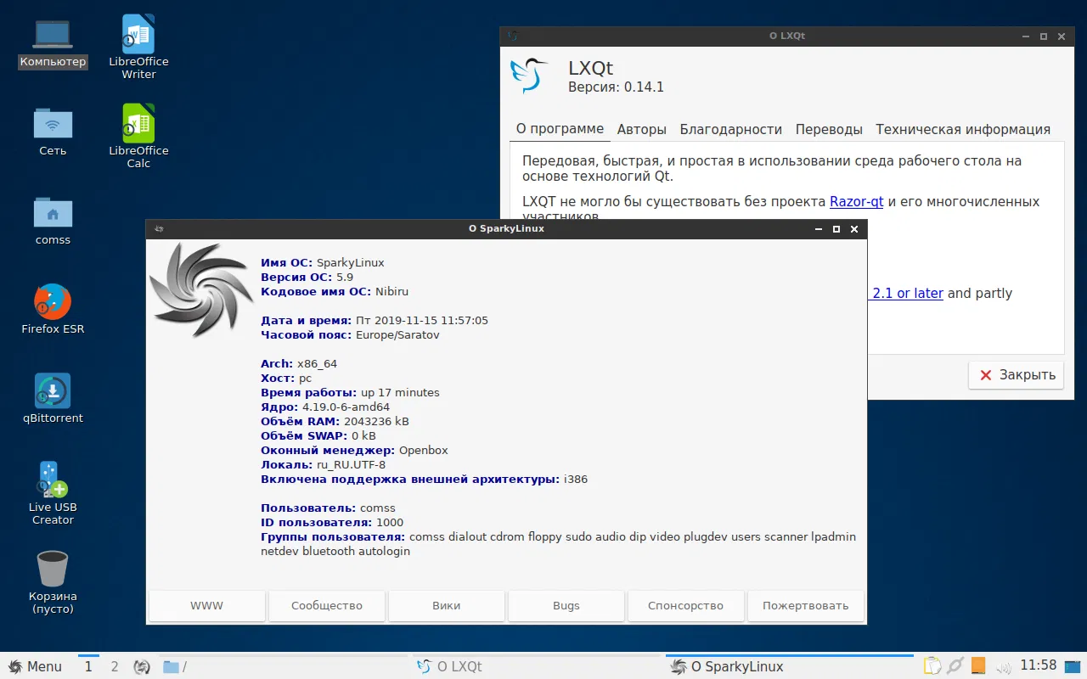The image size is (1087, 679).
Task: Select the О программе tab
Action: click(560, 129)
